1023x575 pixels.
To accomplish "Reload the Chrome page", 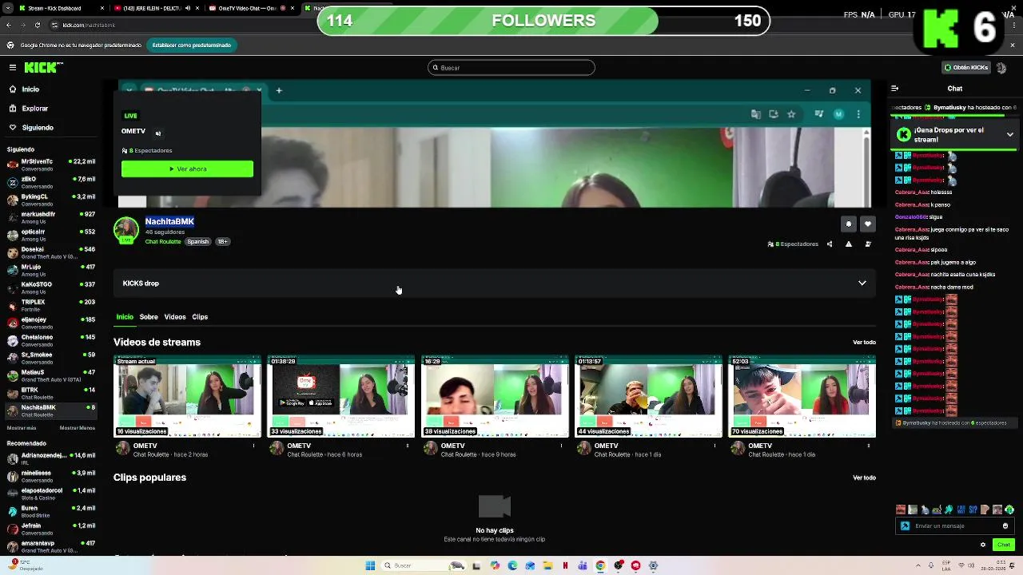I will click(37, 25).
